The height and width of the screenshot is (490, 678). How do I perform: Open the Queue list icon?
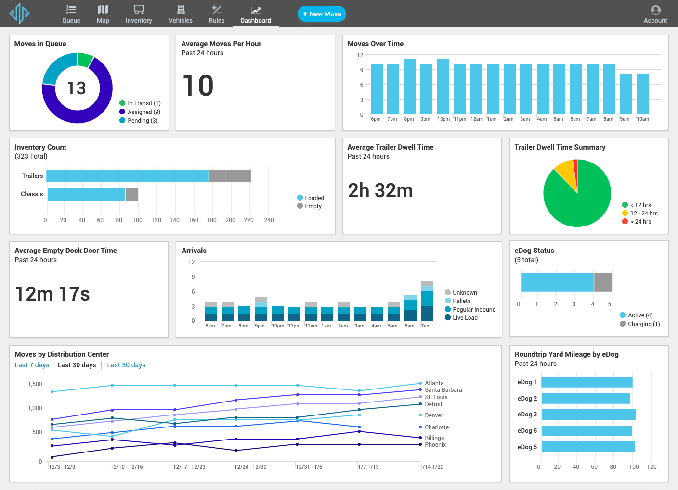(x=71, y=10)
